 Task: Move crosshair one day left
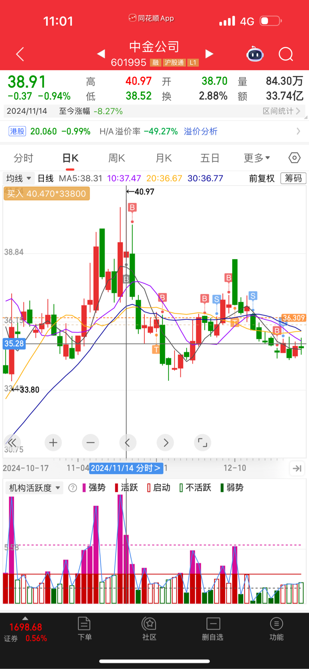[x=128, y=443]
